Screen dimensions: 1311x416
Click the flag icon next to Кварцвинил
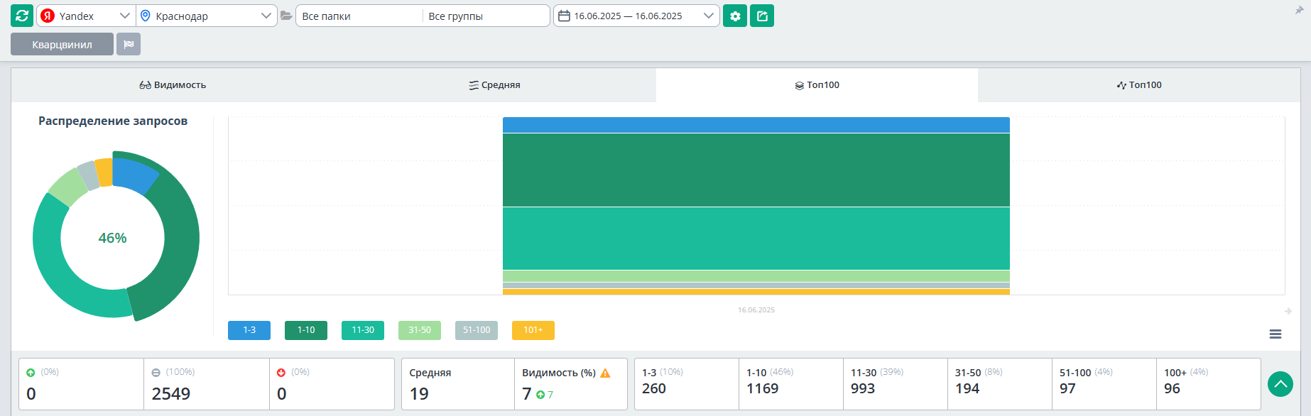click(x=129, y=44)
